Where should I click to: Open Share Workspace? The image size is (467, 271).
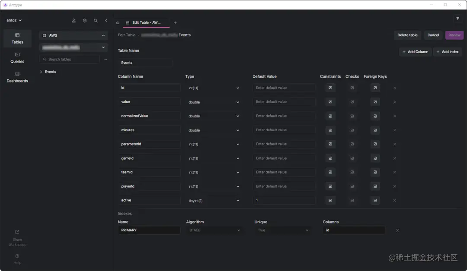point(17,238)
